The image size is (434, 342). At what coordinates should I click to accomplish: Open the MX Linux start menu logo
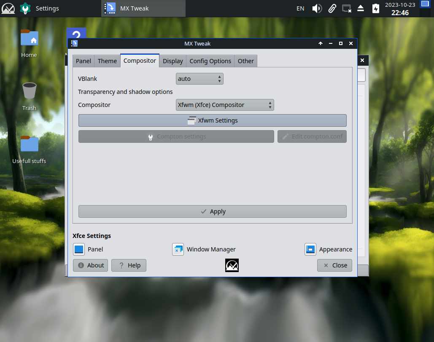[x=8, y=8]
